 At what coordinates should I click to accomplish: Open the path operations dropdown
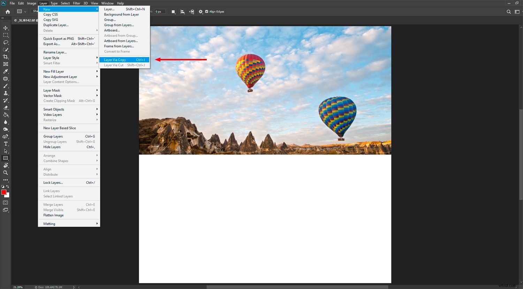click(173, 12)
